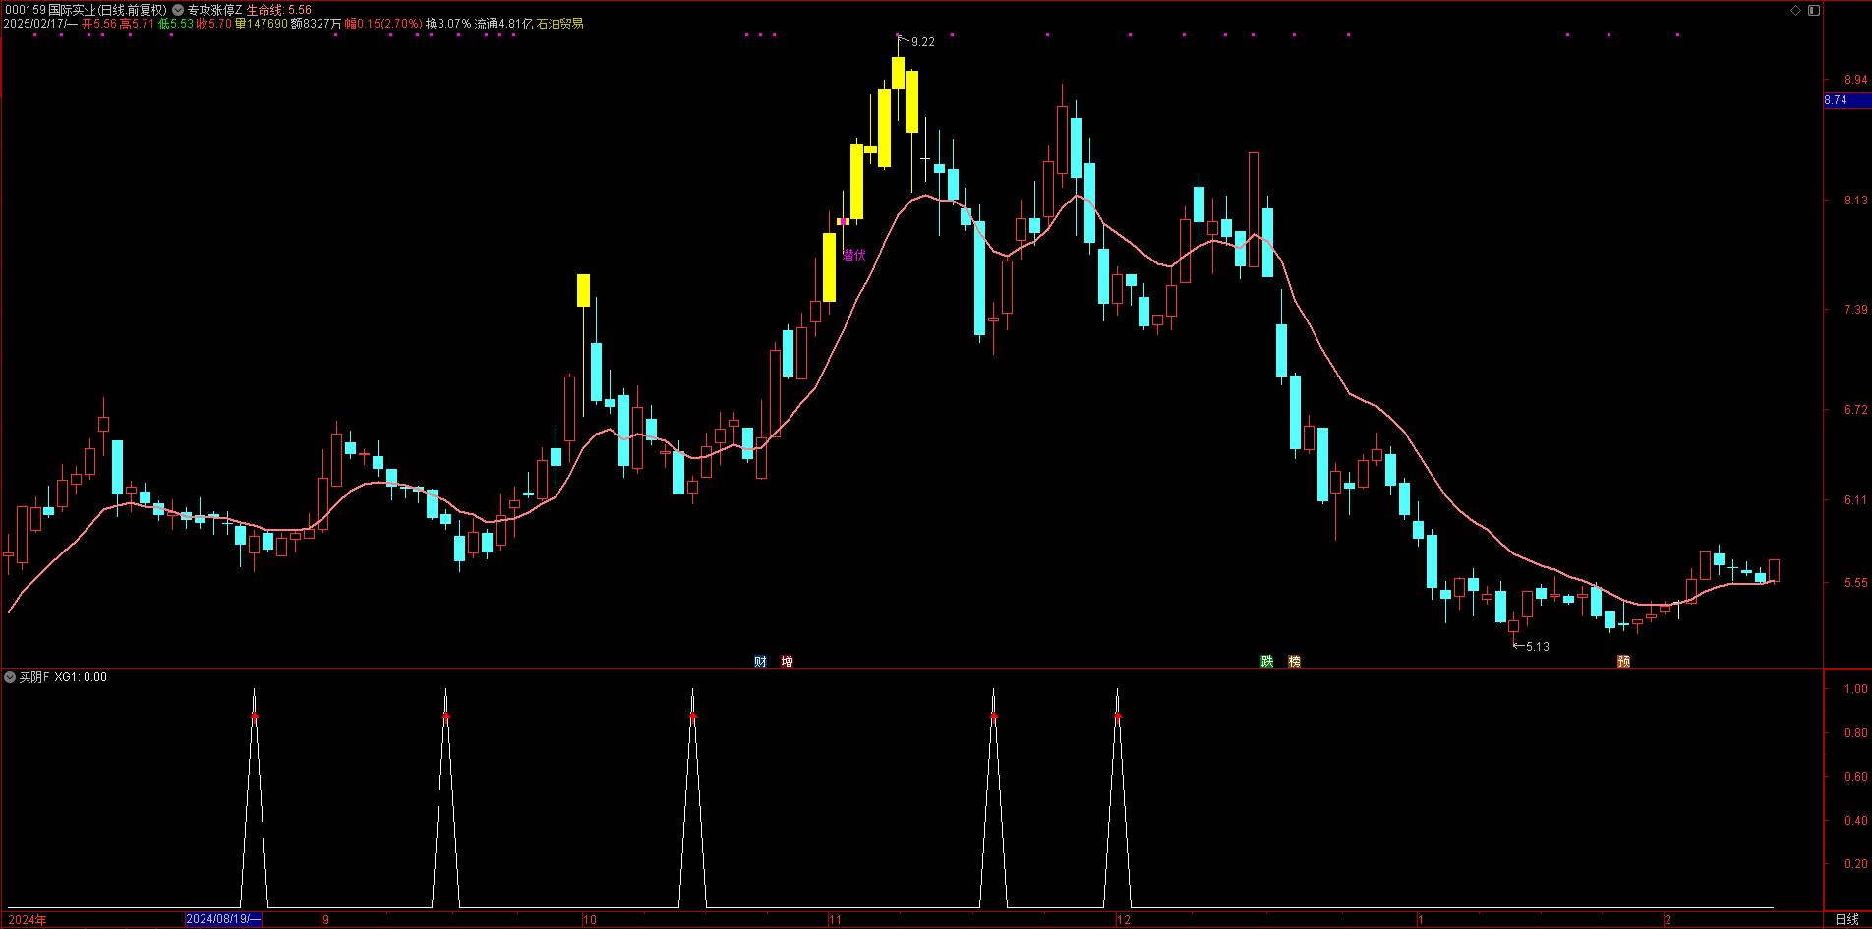1872x929 pixels.
Task: Click the 额8327万 turnover amount value
Action: 317,24
